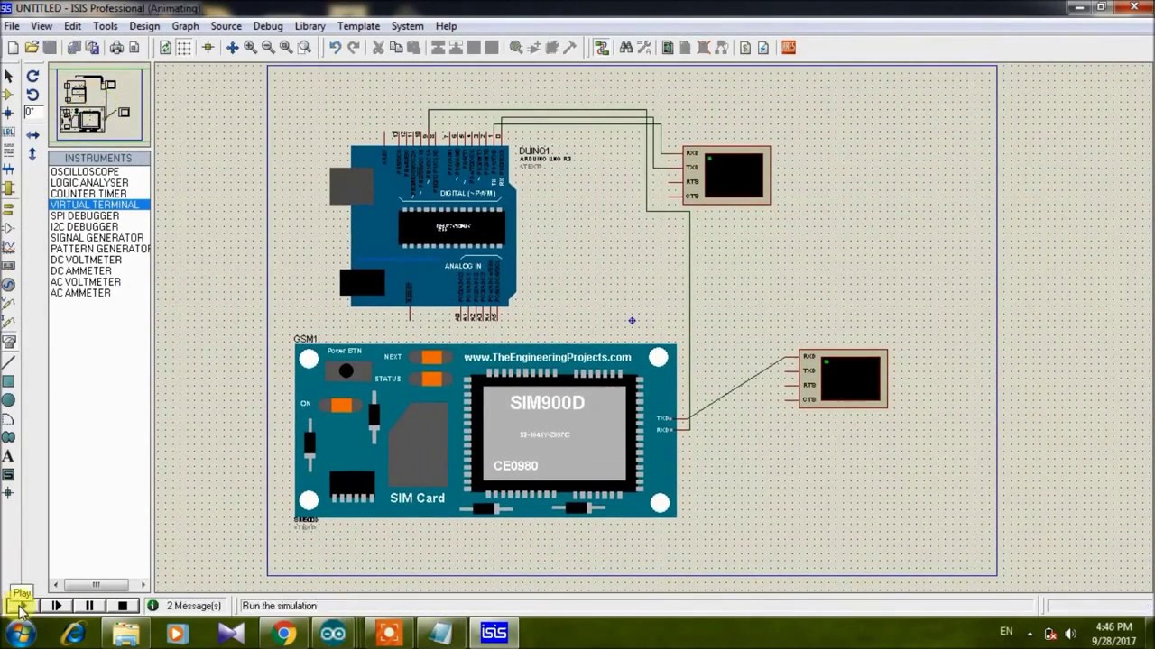1155x649 pixels.
Task: Click the Zoom to area icon
Action: click(304, 48)
